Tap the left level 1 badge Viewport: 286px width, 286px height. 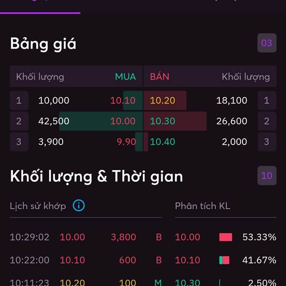pyautogui.click(x=19, y=101)
